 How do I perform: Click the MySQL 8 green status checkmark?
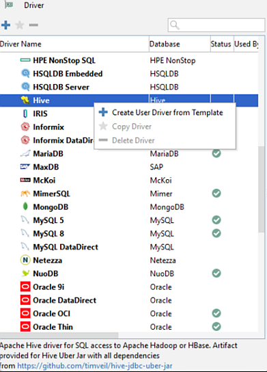coord(216,233)
